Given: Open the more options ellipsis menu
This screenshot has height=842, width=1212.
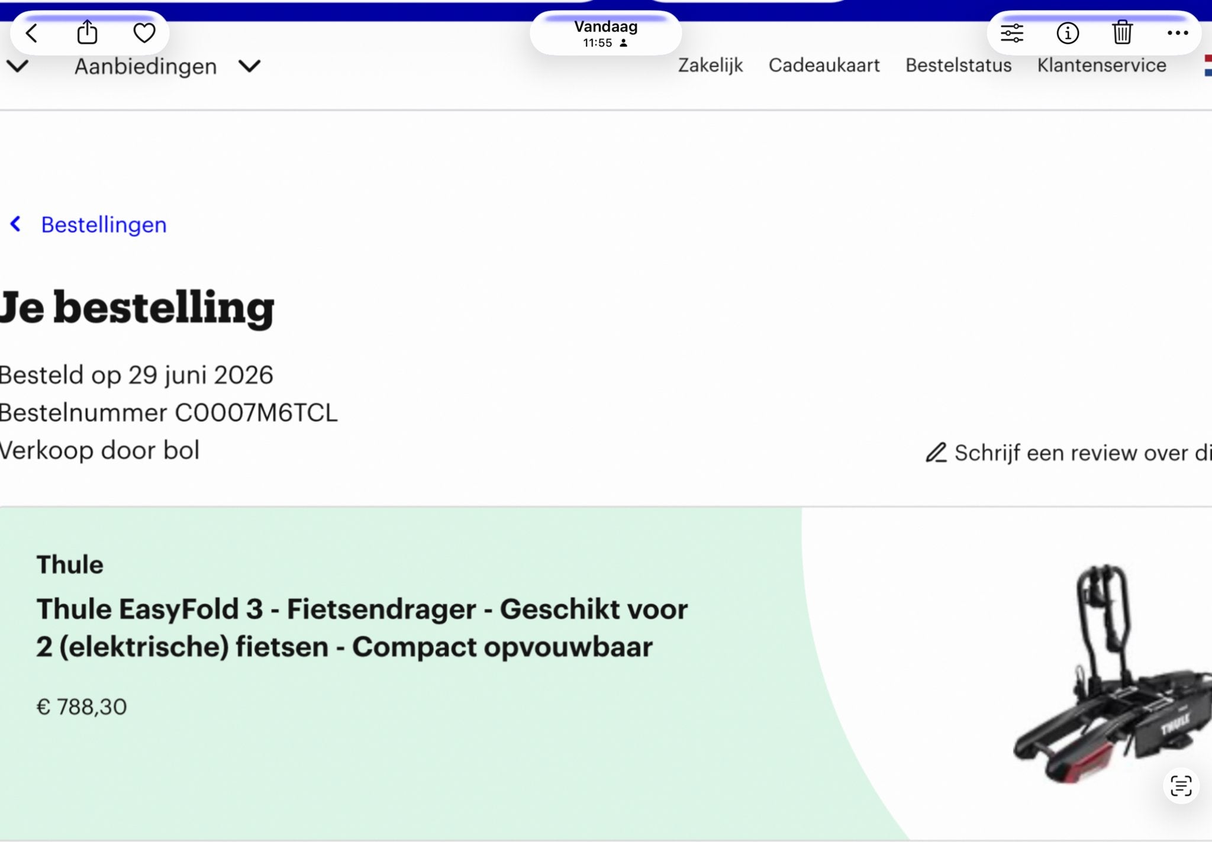Looking at the screenshot, I should click(1178, 33).
